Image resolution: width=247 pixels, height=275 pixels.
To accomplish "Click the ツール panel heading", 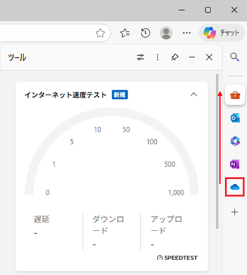I will click(17, 57).
